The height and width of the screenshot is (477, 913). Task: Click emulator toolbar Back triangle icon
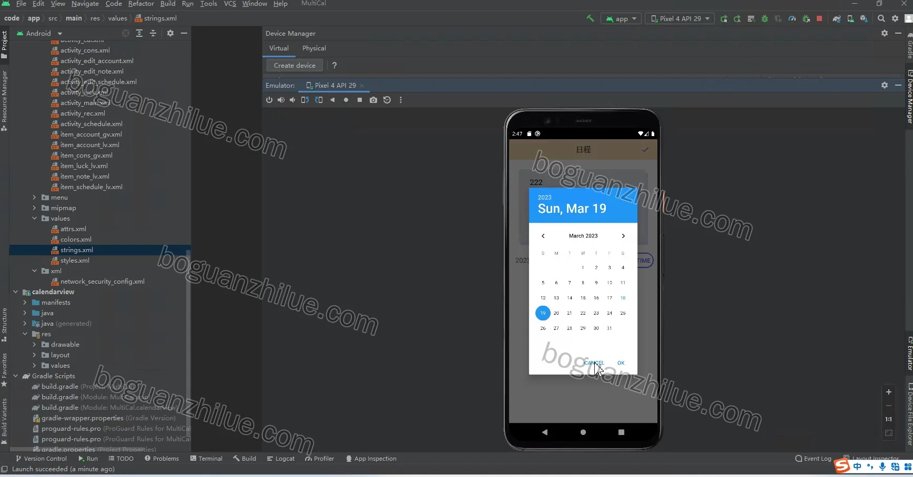point(332,100)
